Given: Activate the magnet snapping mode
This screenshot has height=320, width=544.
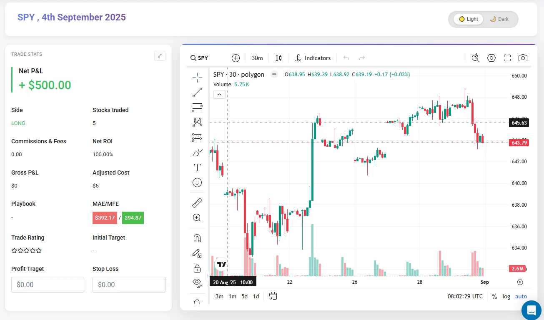Looking at the screenshot, I should click(x=197, y=238).
